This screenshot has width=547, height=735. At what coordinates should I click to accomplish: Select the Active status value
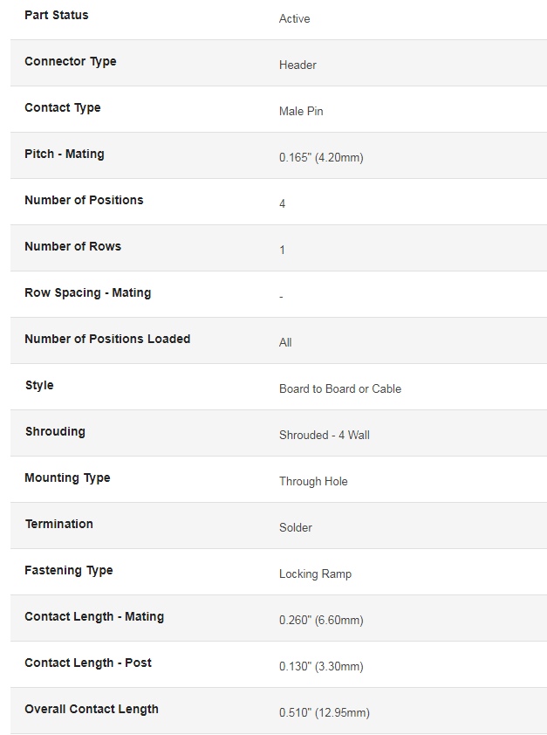point(295,18)
